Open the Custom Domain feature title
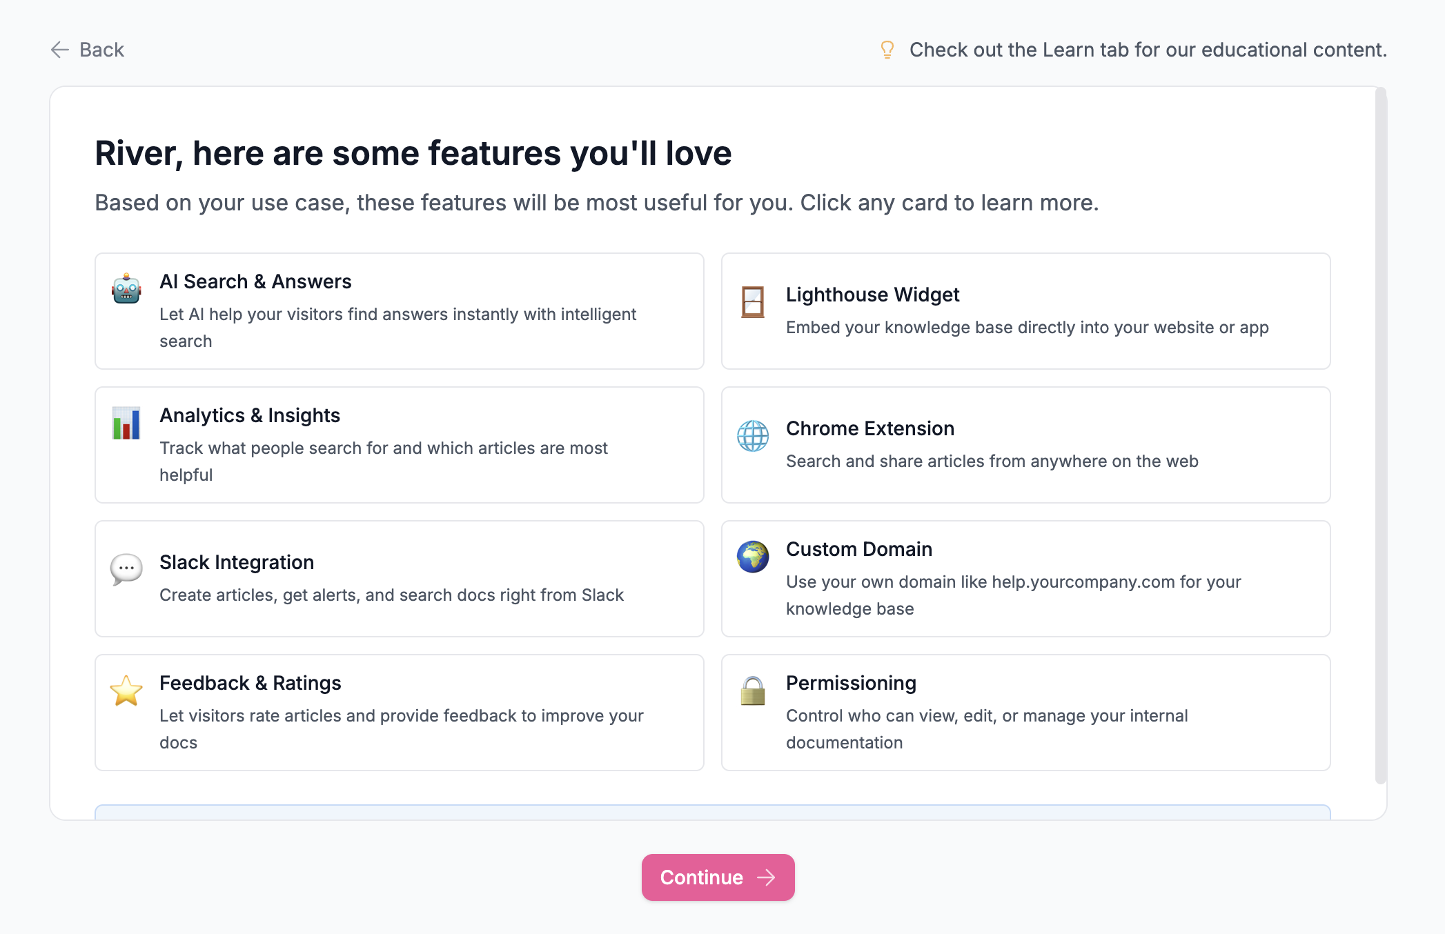 click(x=858, y=549)
